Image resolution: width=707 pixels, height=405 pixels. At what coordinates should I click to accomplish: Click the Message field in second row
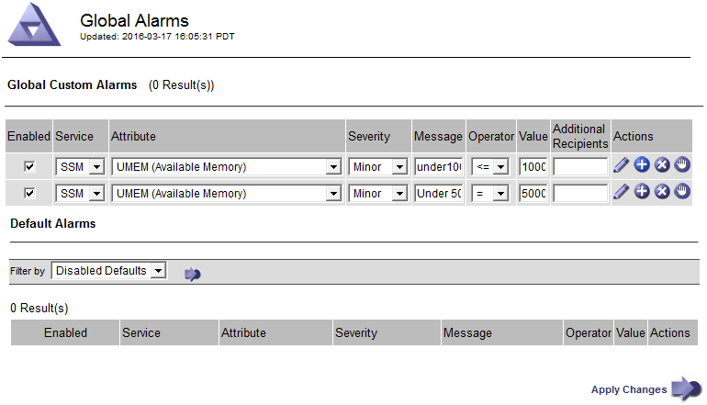coord(439,194)
